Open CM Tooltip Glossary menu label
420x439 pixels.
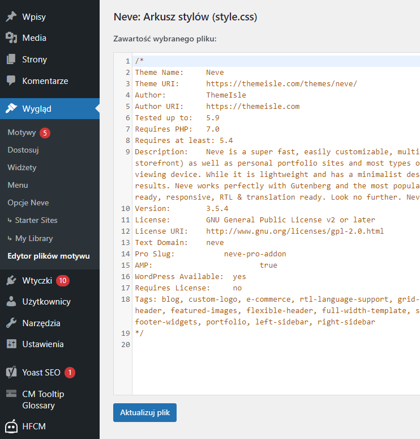pos(43,399)
